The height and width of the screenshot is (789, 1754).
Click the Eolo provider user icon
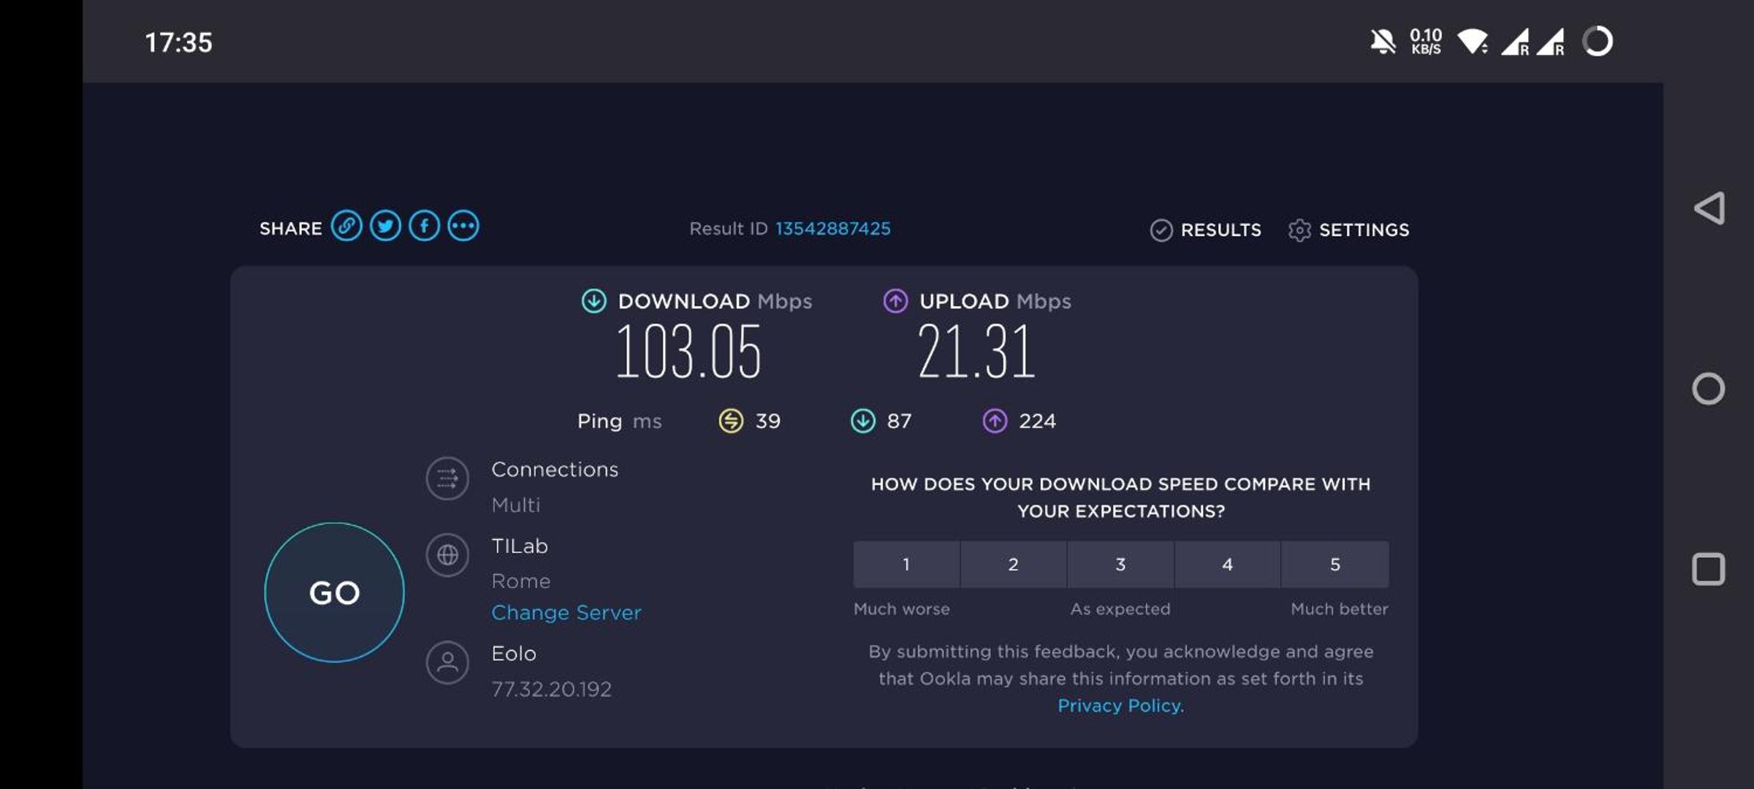pos(447,663)
